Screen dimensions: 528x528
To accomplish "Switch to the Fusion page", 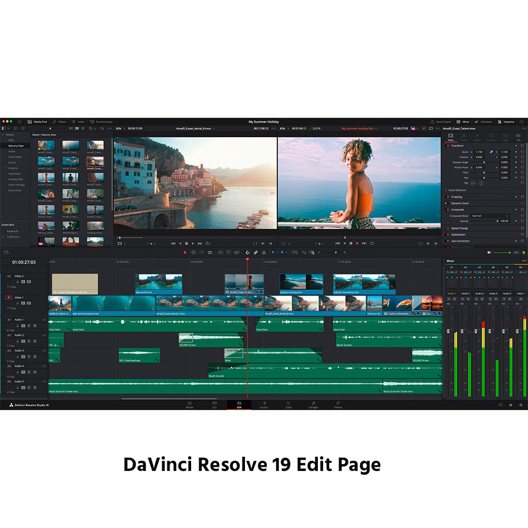I will [x=263, y=404].
